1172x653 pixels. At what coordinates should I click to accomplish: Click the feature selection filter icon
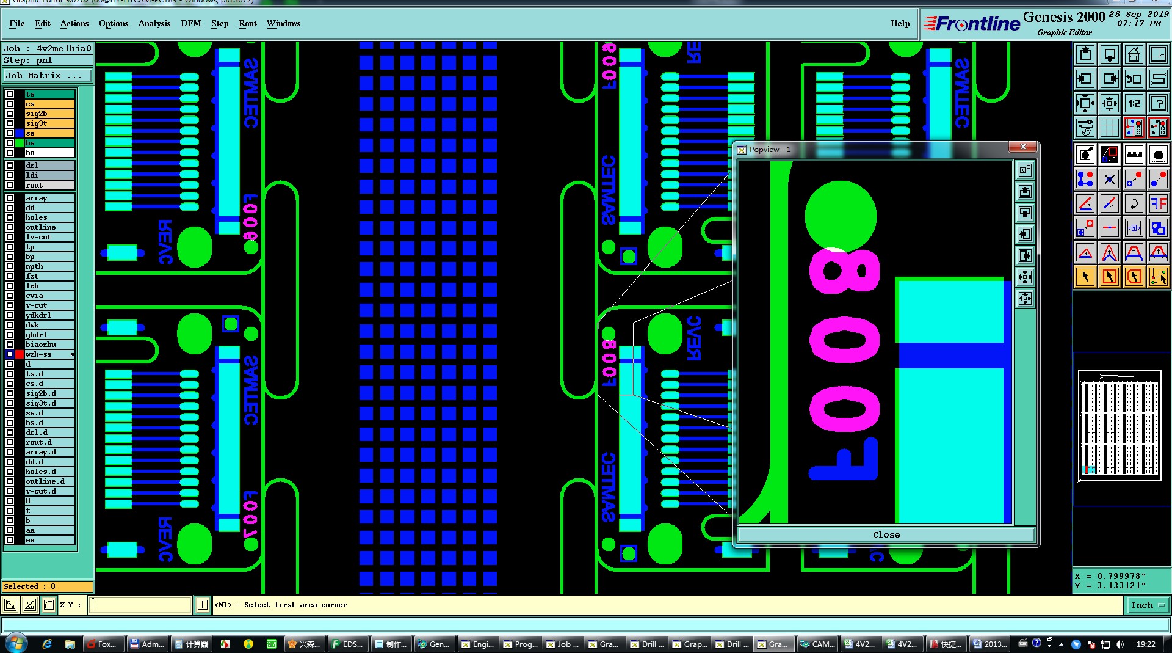point(1158,155)
